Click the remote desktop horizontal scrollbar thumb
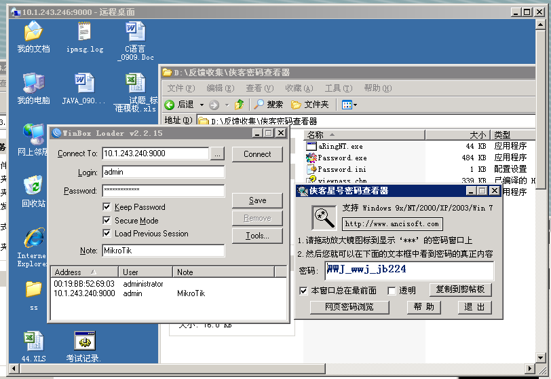Viewport: 551px width, 379px height. click(172, 368)
